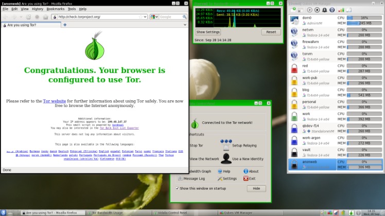Image resolution: width=385 pixels, height=216 pixels.
Task: Click the Firefox forward arrow
Action: [14, 17]
